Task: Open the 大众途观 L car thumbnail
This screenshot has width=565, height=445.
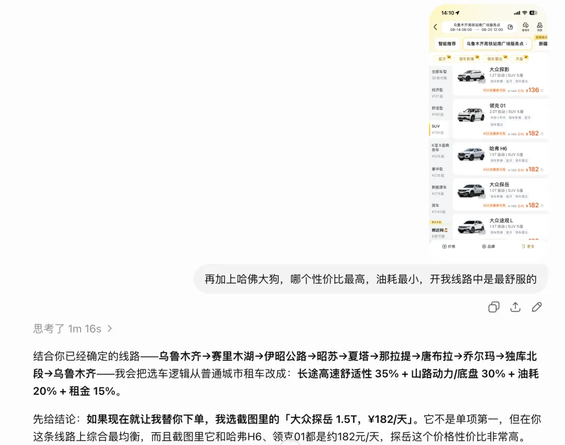Action: 471,227
